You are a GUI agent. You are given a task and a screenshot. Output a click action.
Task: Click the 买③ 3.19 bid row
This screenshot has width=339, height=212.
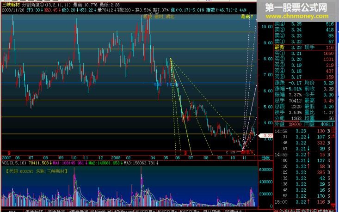[304, 65]
